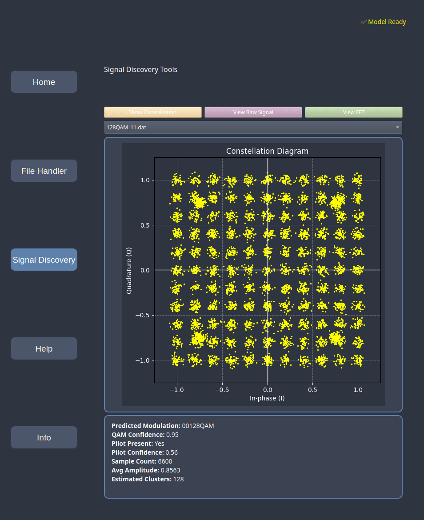Click the In-phase (I) axis label
424x520 pixels.
pos(267,398)
